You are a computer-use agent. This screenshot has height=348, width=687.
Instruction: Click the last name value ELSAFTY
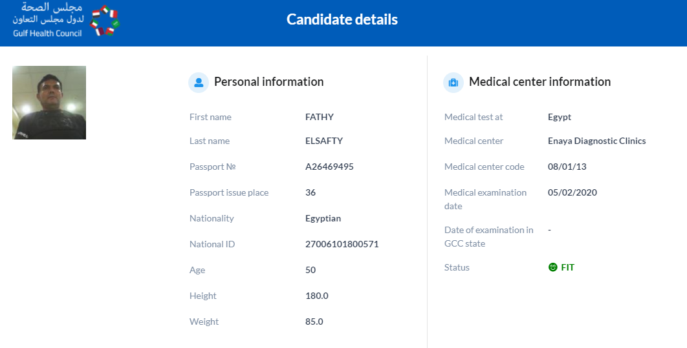coord(324,141)
